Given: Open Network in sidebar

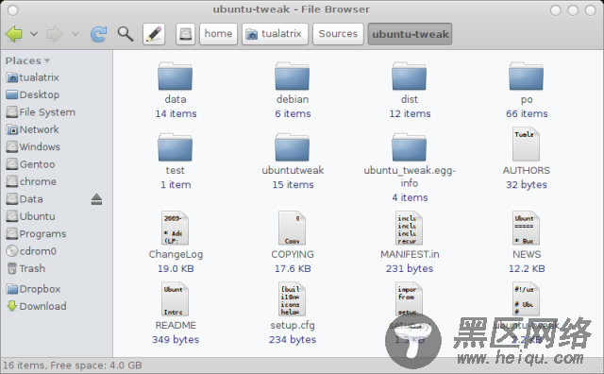Looking at the screenshot, I should pos(33,129).
